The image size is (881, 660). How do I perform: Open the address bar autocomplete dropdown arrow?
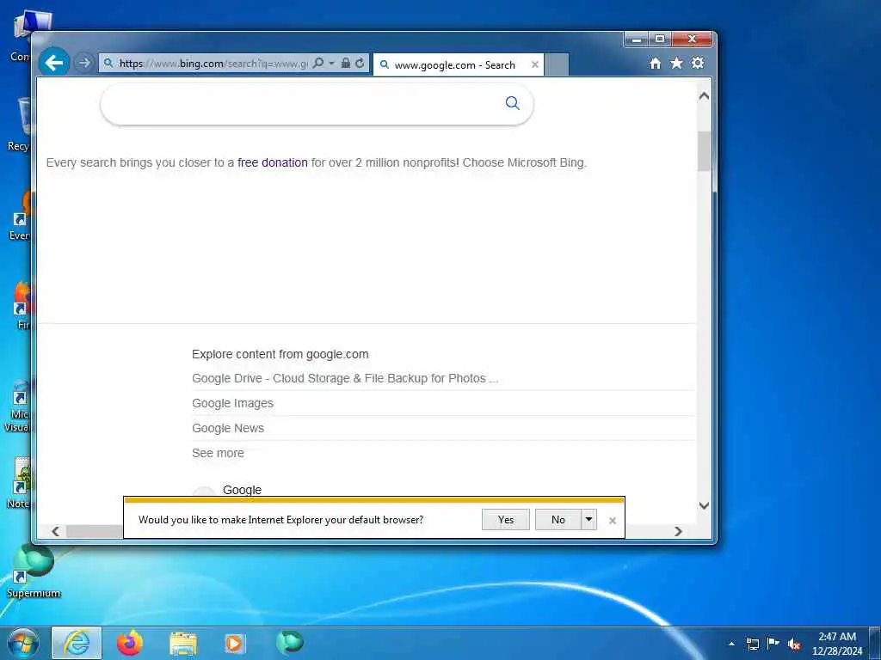click(331, 63)
